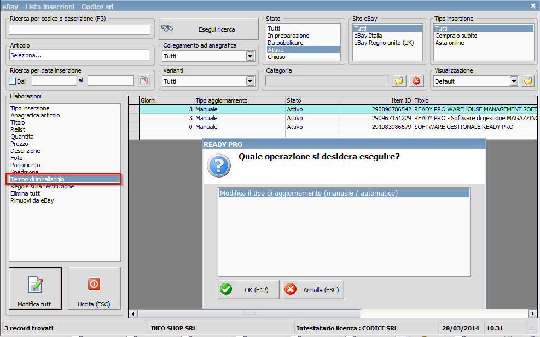Open Categoria folder browse icon
The width and height of the screenshot is (540, 337).
[x=399, y=81]
